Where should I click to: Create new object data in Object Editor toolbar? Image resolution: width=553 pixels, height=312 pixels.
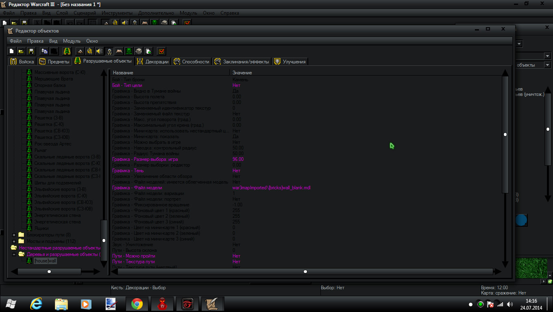click(x=12, y=51)
